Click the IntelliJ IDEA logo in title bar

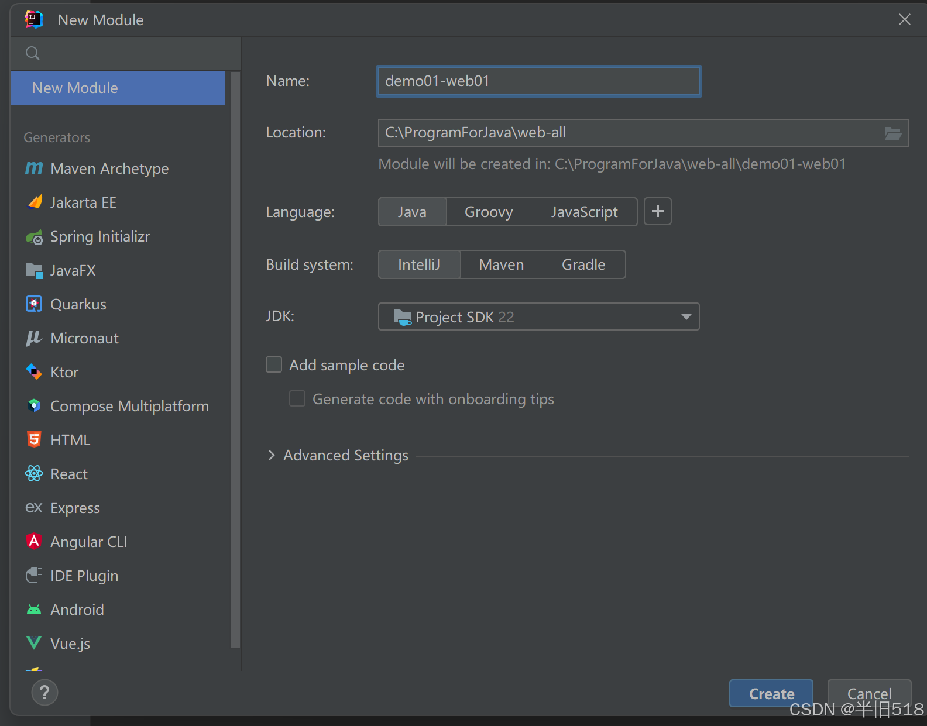pyautogui.click(x=34, y=19)
